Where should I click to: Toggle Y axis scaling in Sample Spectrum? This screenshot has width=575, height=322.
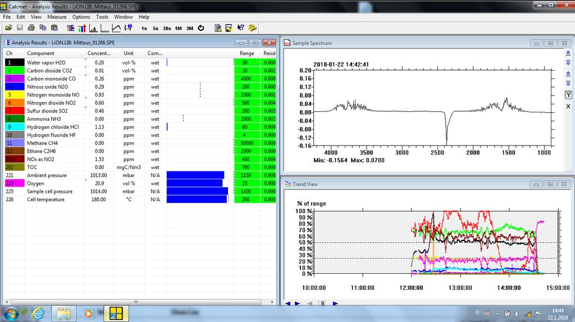pos(568,95)
